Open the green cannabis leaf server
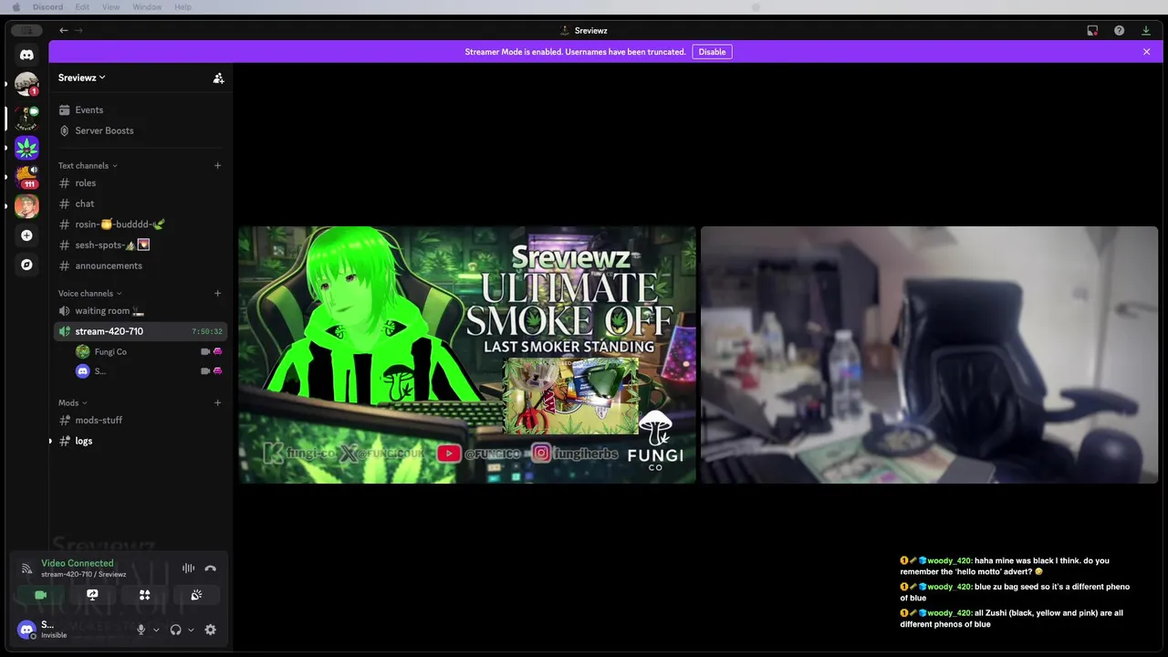 [x=26, y=147]
